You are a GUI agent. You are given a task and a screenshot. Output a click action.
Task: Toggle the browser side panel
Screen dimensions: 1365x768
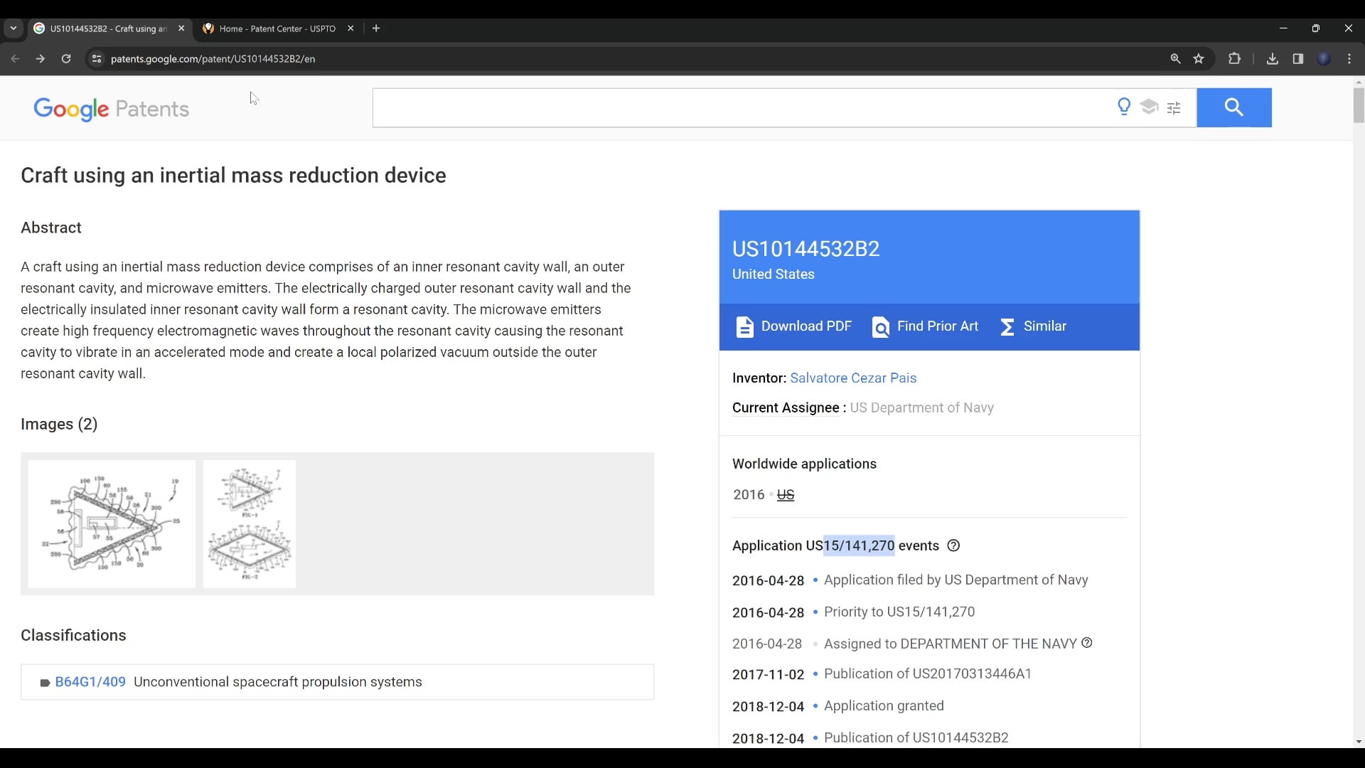pos(1298,59)
